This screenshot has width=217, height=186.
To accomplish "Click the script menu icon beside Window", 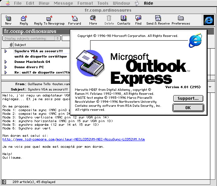I will point(137,3).
